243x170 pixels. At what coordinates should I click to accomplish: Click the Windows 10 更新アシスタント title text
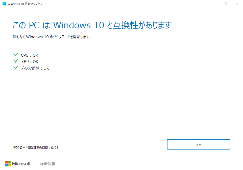26,4
